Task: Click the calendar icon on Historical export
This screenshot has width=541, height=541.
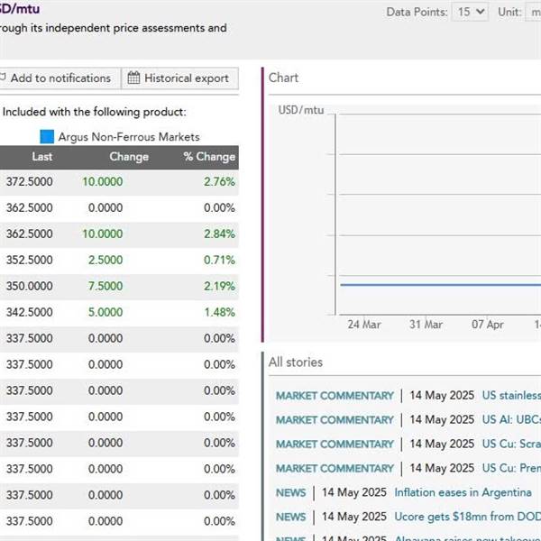Action: pyautogui.click(x=133, y=78)
